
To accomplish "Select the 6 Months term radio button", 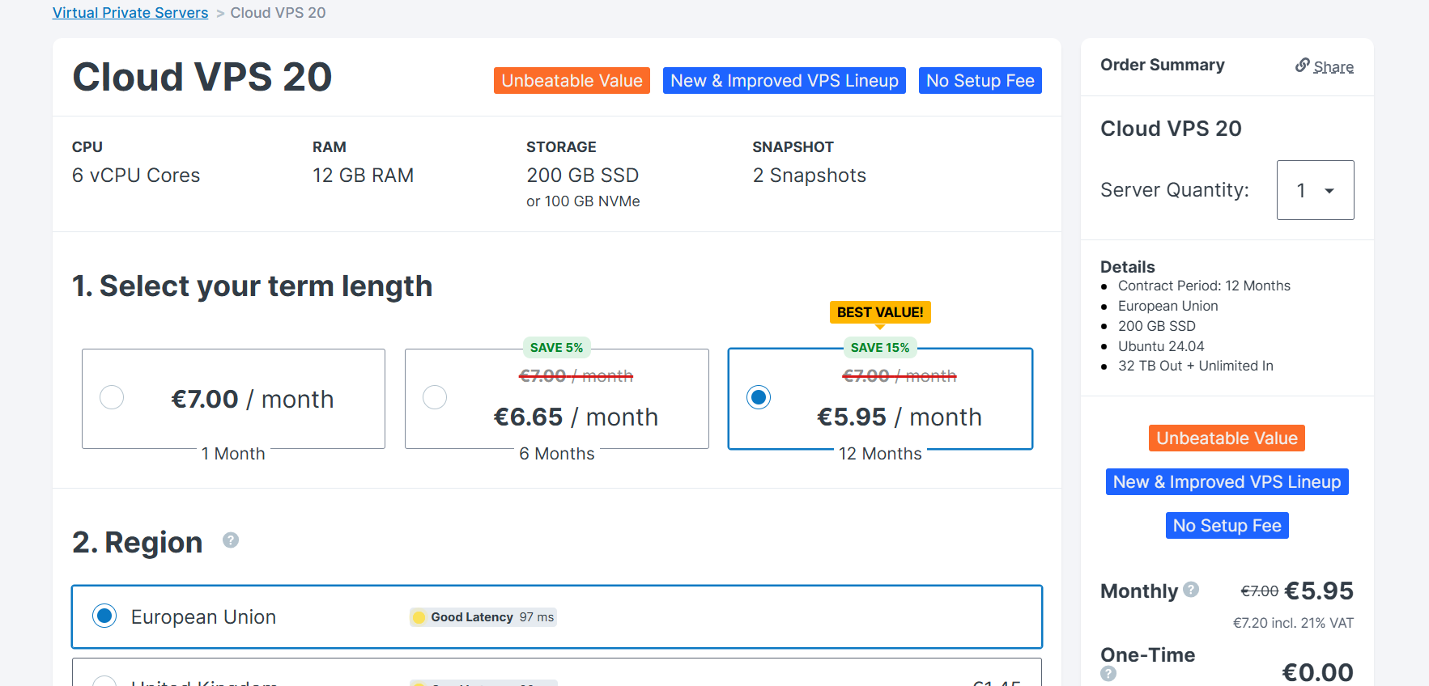I will tap(435, 397).
